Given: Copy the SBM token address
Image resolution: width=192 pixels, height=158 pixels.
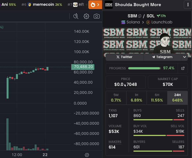Looking at the screenshot, I should [140, 16].
